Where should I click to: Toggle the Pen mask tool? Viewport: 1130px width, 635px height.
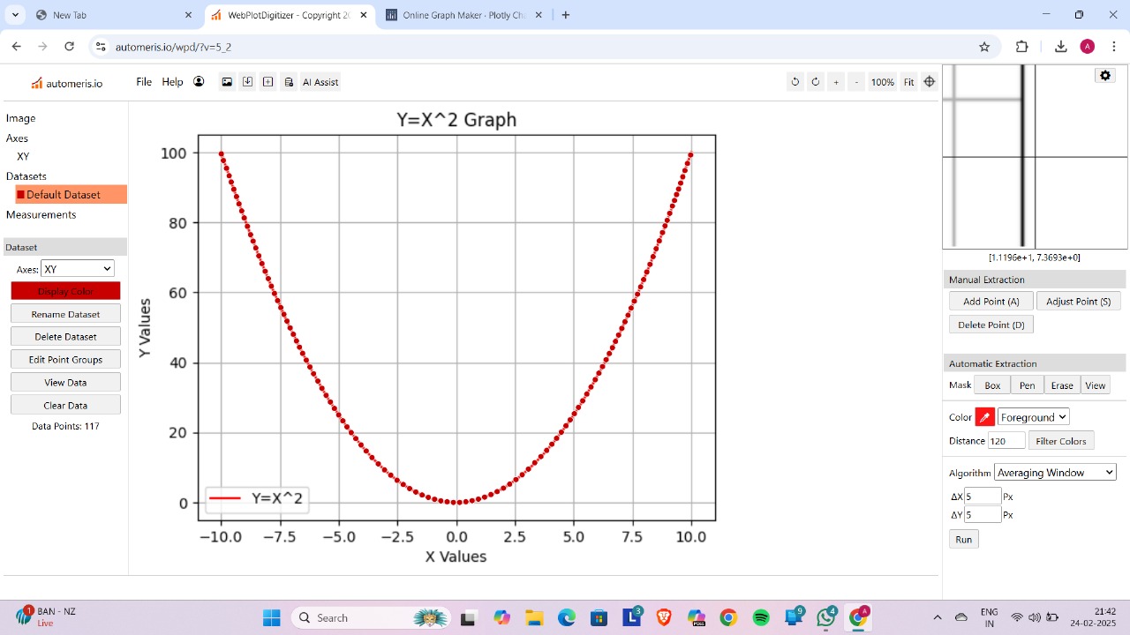pyautogui.click(x=1027, y=385)
